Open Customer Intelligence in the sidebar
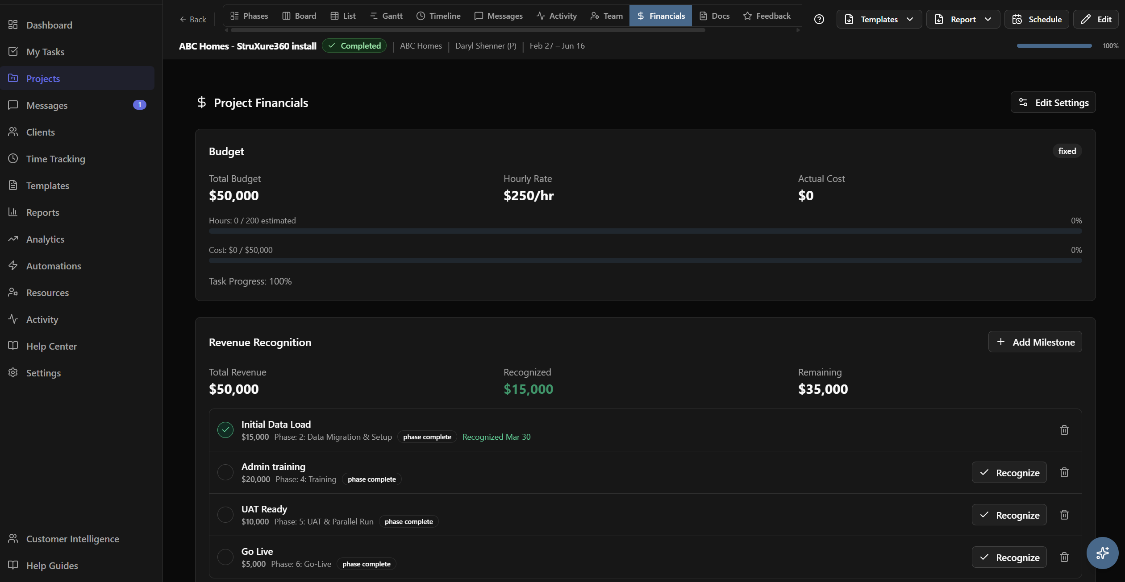The height and width of the screenshot is (582, 1125). coord(72,539)
